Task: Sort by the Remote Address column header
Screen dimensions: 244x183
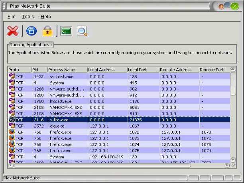Action: tap(179, 70)
